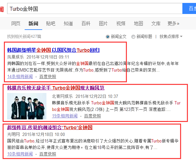Click the Turbo金钟国 search input field

click(95, 9)
